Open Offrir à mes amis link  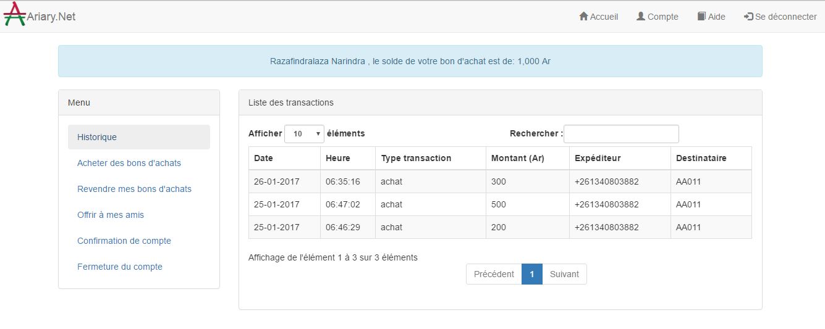point(111,215)
